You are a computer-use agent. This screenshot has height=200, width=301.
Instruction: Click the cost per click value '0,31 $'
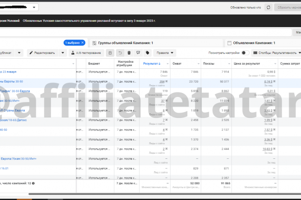click(271, 91)
